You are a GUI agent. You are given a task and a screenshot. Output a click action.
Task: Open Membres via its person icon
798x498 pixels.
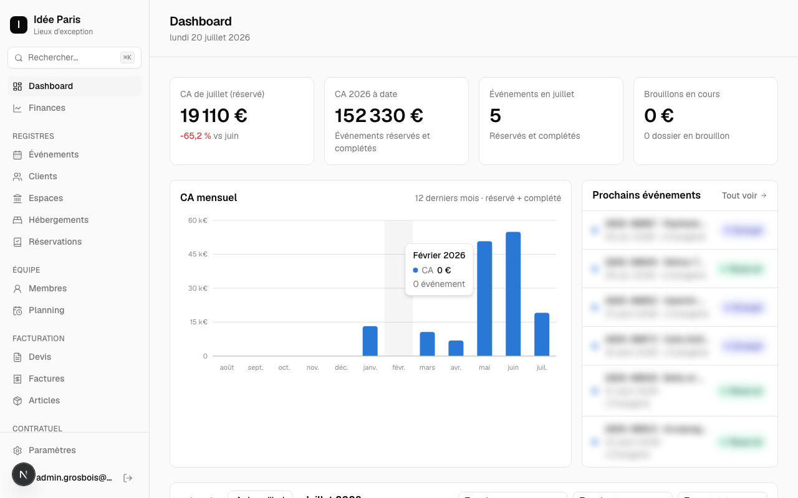(x=17, y=289)
